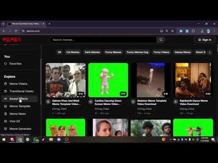Open the tab search dropdown arrow
The height and width of the screenshot is (163, 218).
pyautogui.click(x=3, y=24)
